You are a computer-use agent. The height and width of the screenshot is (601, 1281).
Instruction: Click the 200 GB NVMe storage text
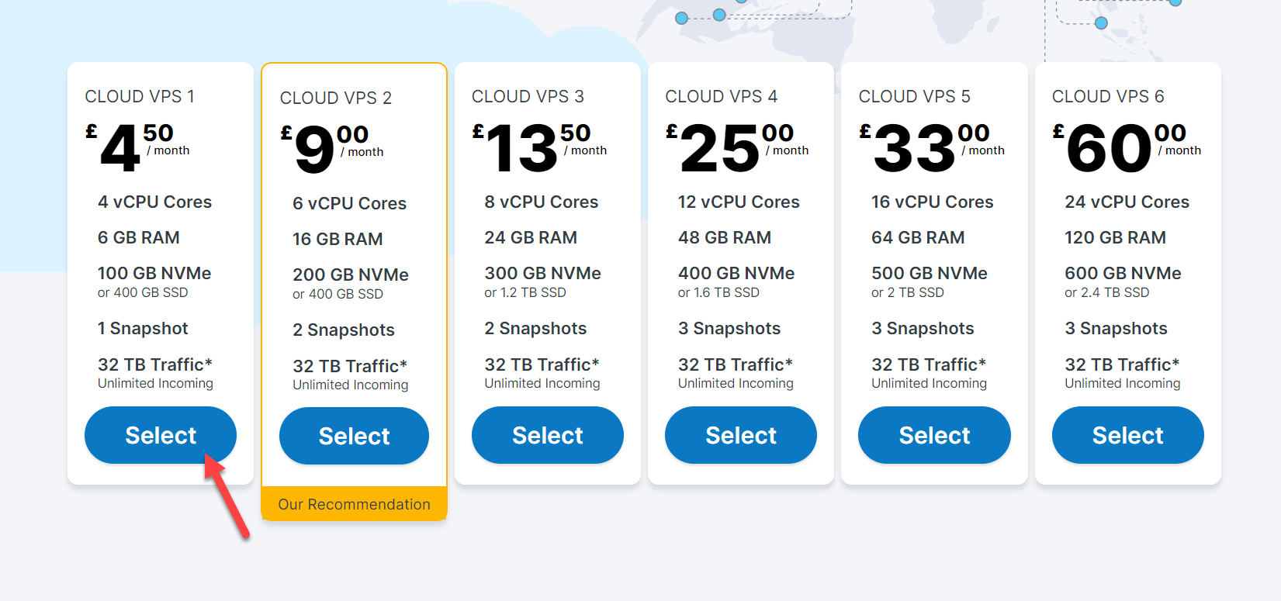pos(351,275)
